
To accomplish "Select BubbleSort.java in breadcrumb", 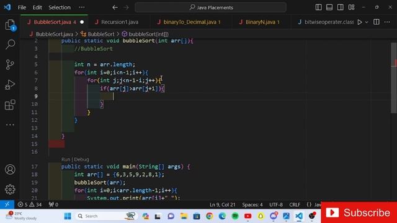I will point(54,34).
